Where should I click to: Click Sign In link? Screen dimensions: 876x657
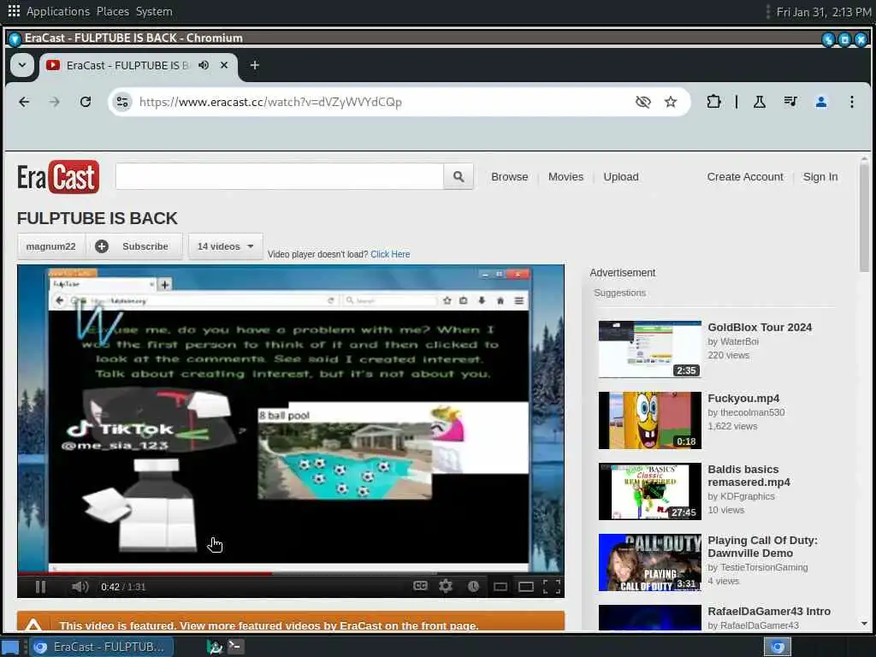[820, 176]
